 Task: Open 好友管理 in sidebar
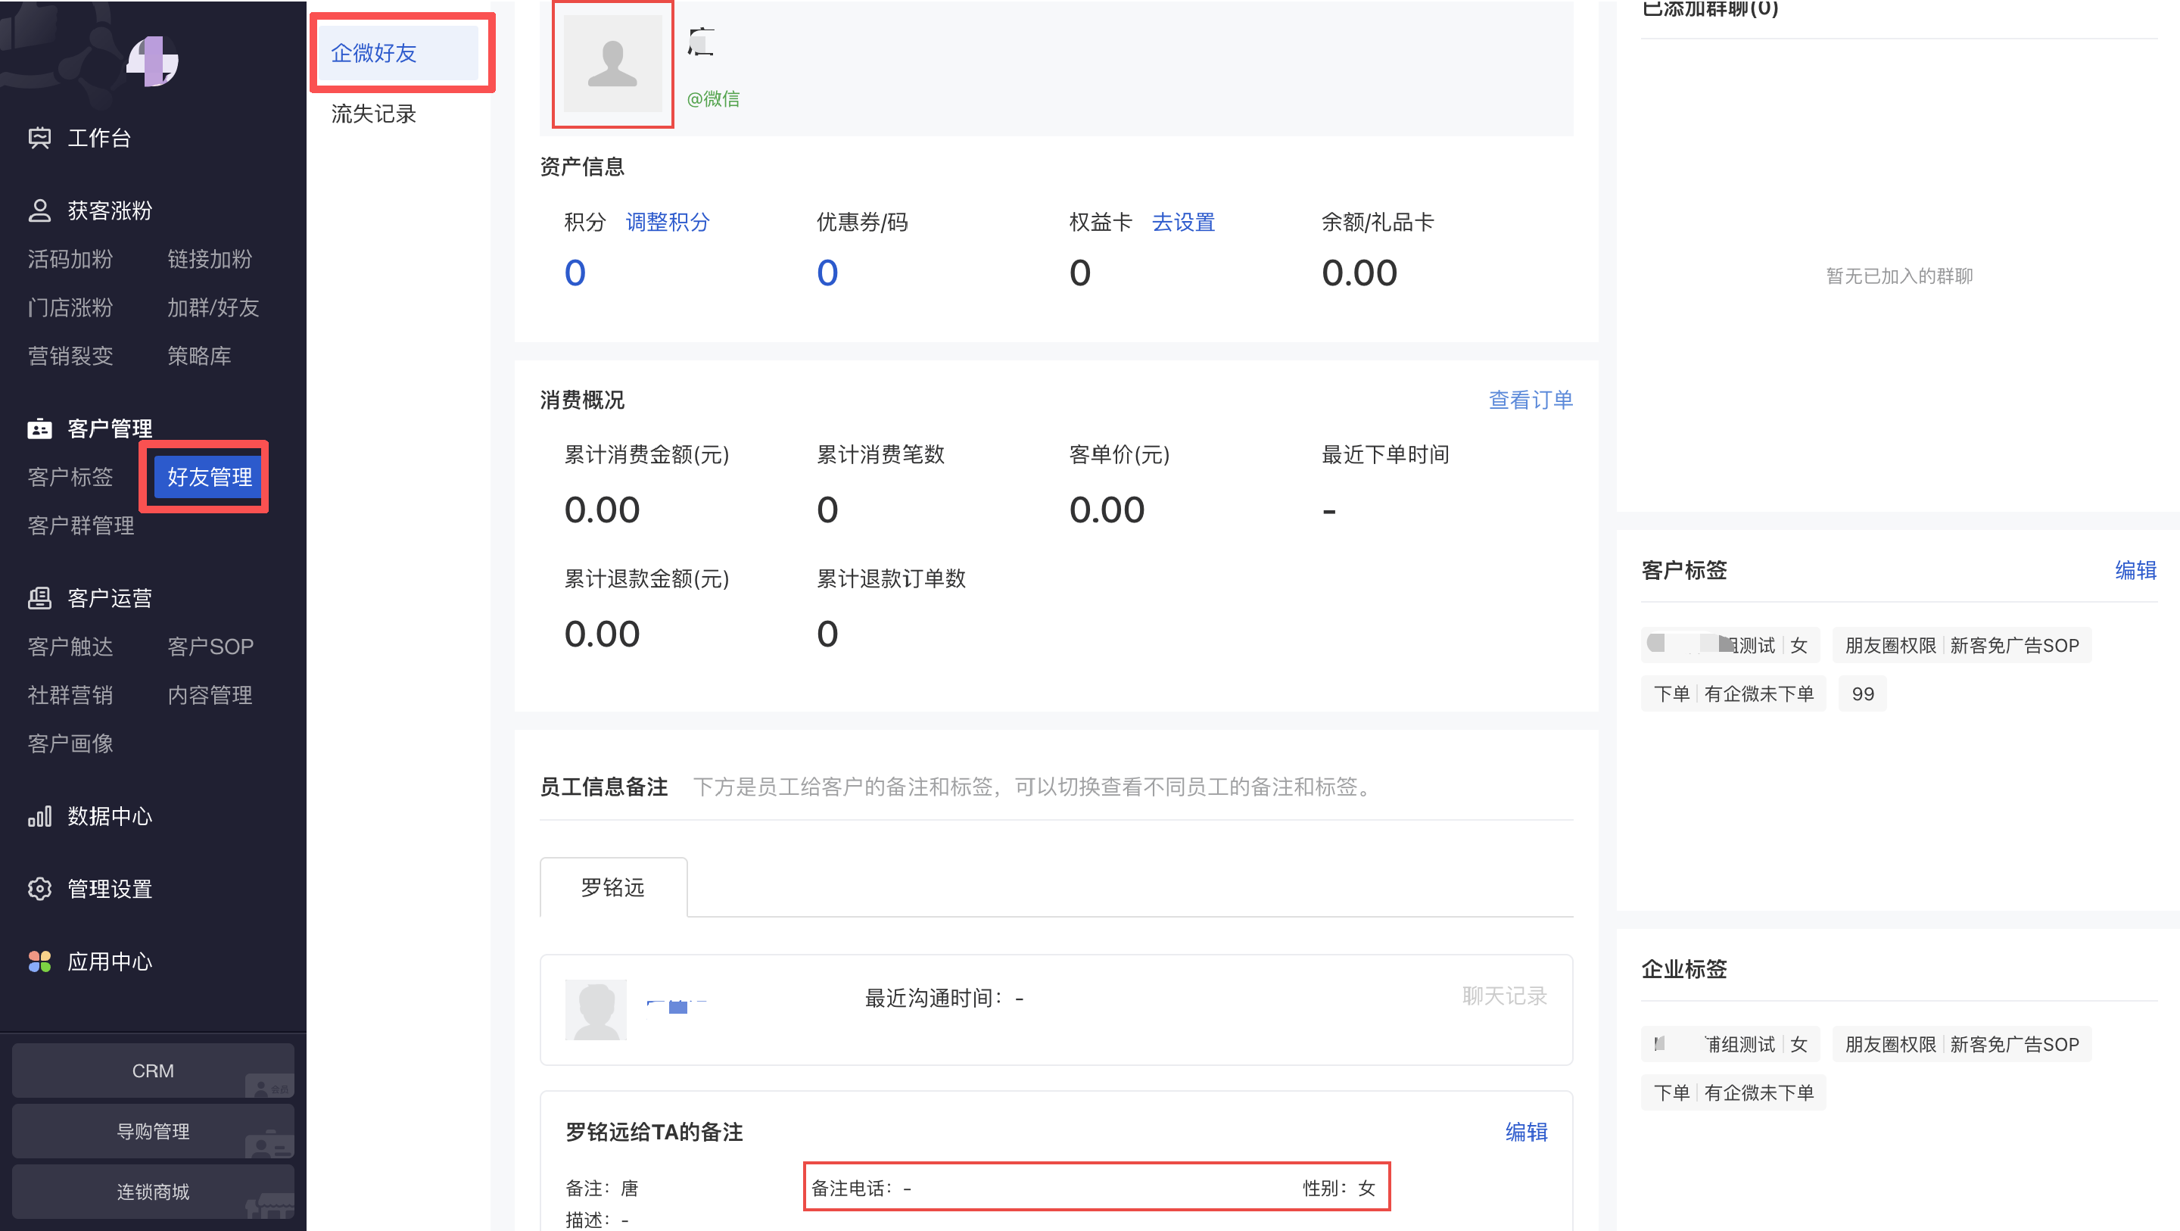[209, 477]
